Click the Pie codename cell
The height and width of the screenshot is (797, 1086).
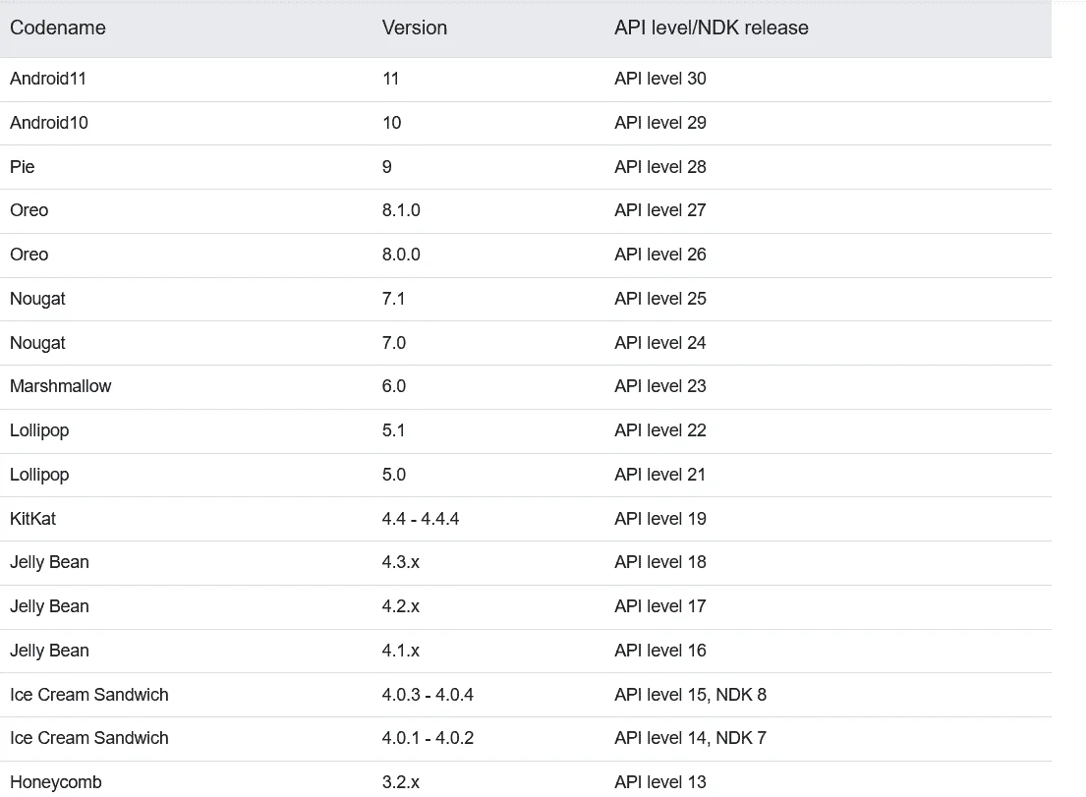(23, 167)
